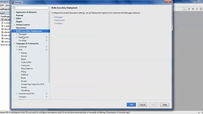Expand the Schemas and DTDs arrow

coord(17,94)
